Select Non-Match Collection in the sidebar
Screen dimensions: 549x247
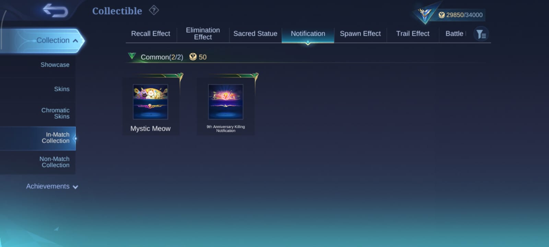click(x=54, y=162)
